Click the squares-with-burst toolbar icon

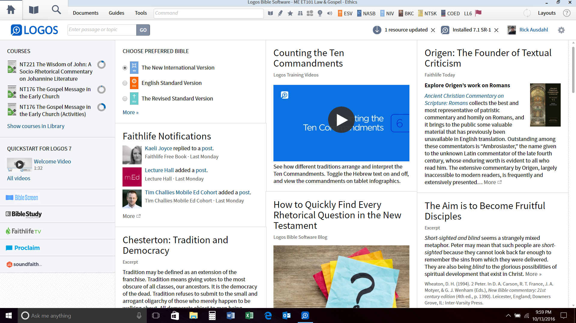pyautogui.click(x=310, y=13)
